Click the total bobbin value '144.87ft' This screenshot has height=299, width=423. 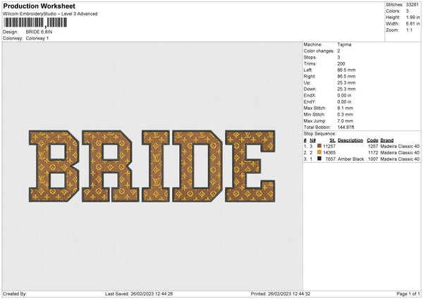(x=345, y=127)
